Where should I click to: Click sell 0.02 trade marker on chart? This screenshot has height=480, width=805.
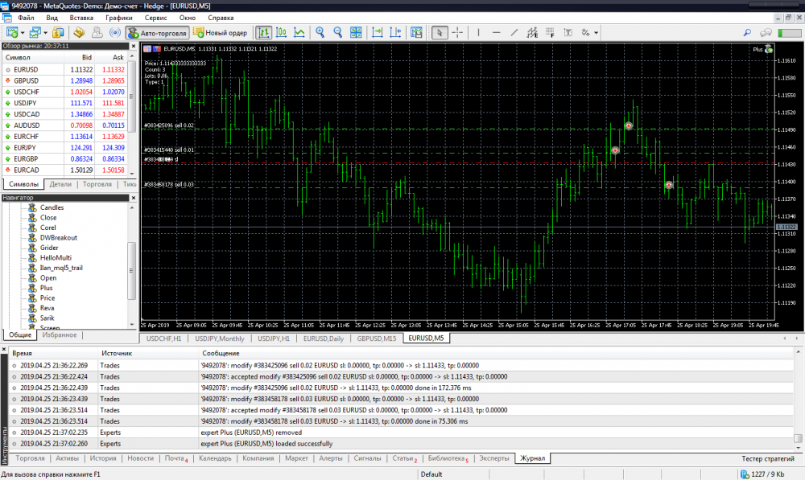(x=629, y=125)
